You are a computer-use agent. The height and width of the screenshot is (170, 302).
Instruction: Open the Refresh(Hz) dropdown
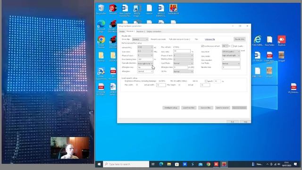coord(145,47)
